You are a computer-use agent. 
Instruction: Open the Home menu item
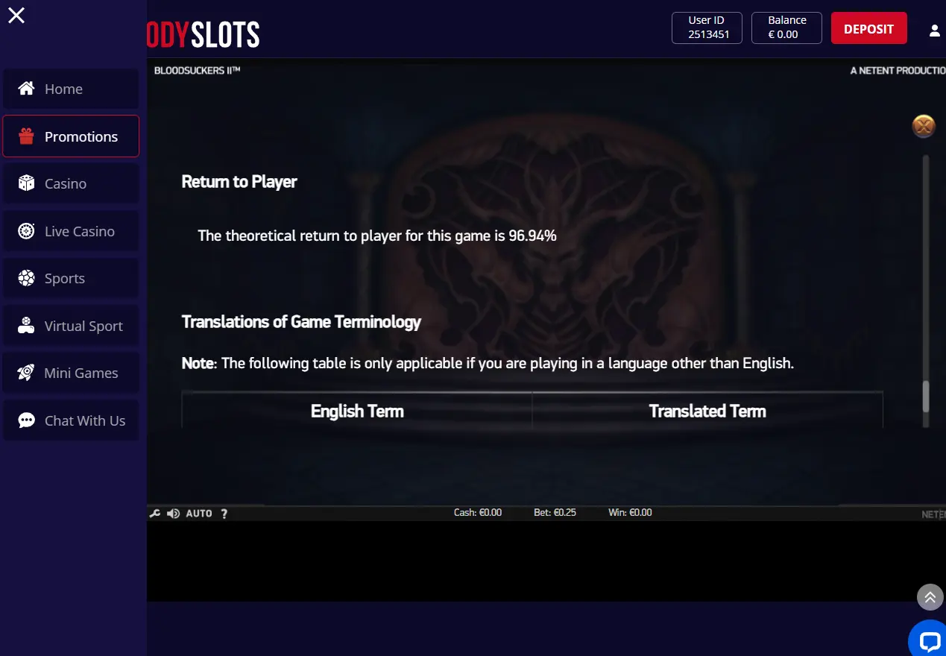point(71,89)
